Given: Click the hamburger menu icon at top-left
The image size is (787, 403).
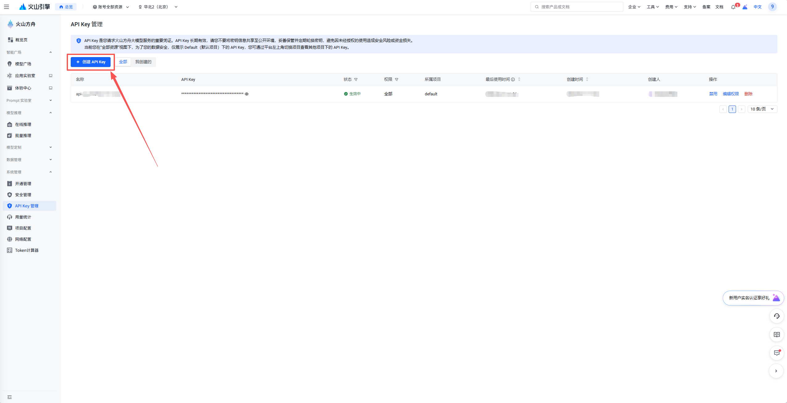Looking at the screenshot, I should click(x=6, y=7).
